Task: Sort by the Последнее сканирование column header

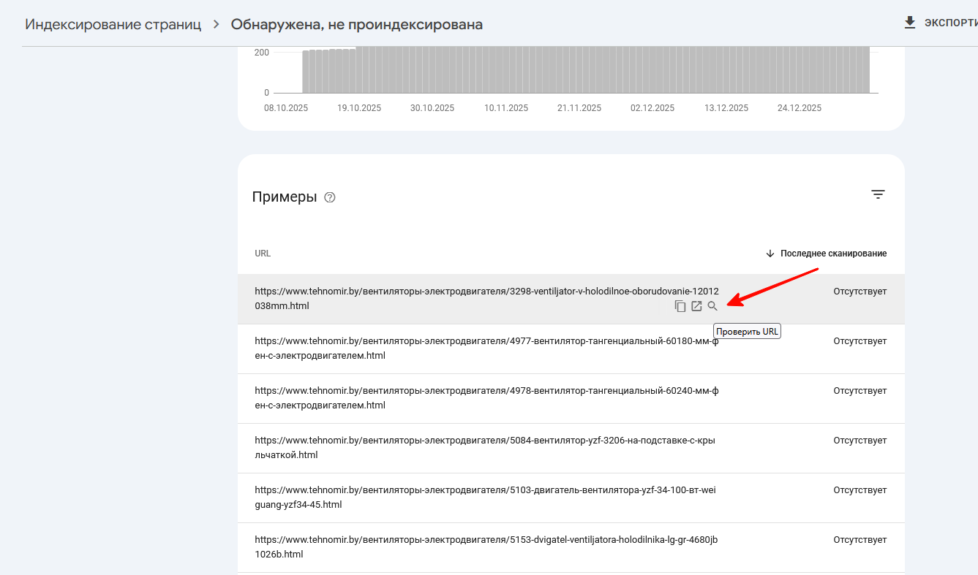Action: pos(833,254)
